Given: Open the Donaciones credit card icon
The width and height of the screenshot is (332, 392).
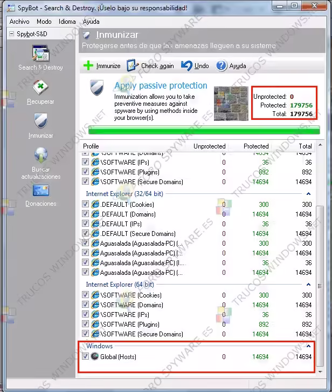Looking at the screenshot, I should click(x=41, y=191).
